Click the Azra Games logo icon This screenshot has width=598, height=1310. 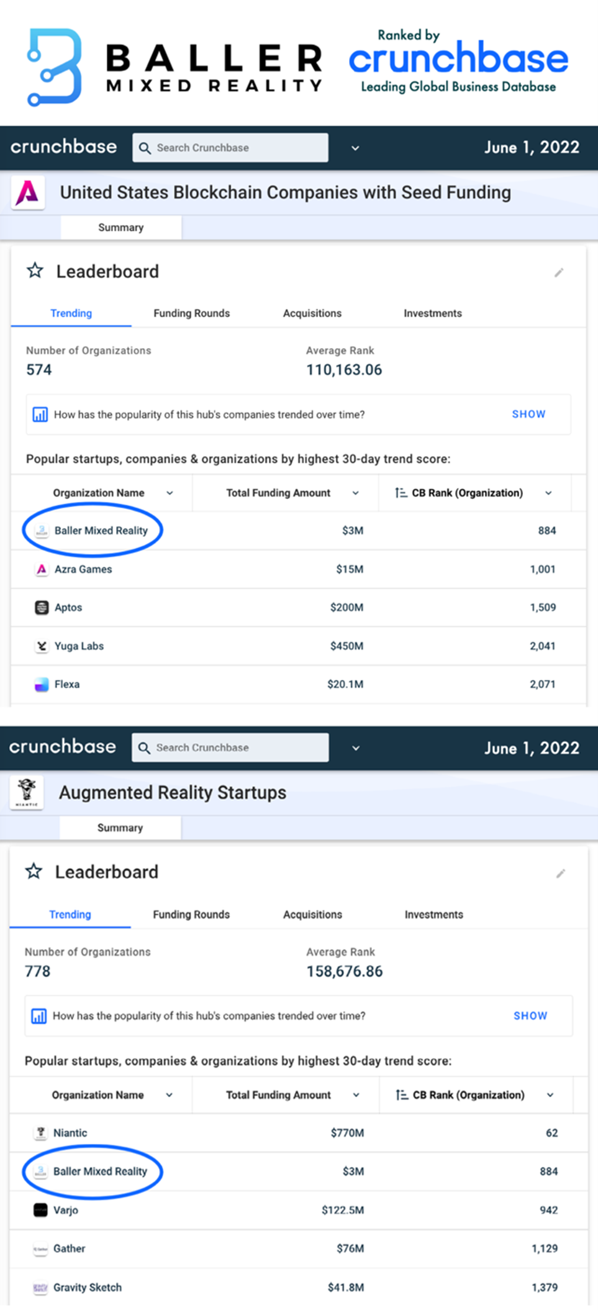[x=42, y=569]
